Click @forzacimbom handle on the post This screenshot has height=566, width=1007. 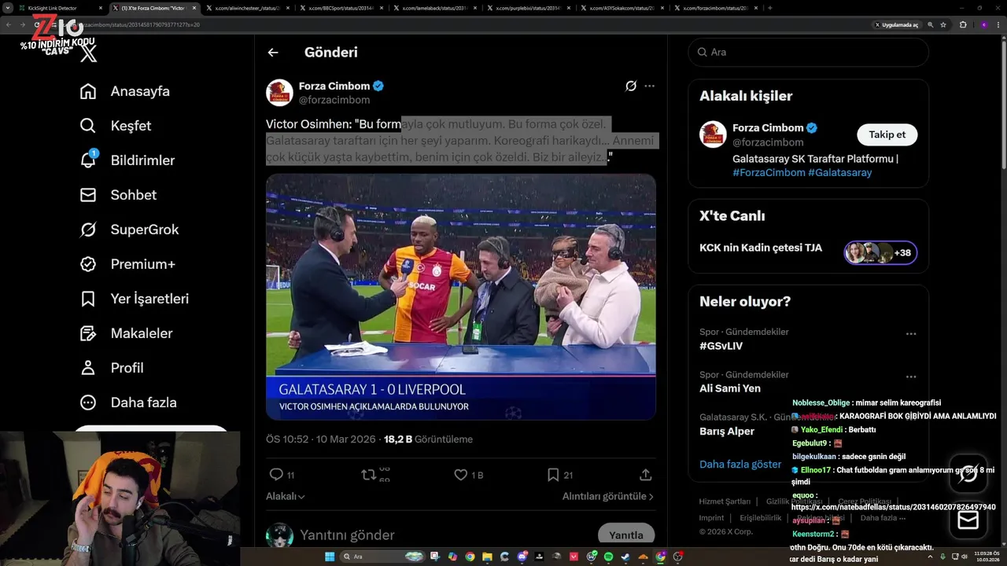click(x=334, y=101)
